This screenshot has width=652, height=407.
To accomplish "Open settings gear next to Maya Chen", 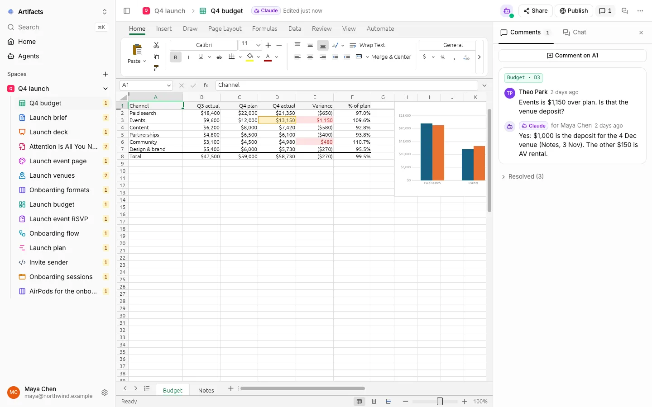I will click(105, 393).
